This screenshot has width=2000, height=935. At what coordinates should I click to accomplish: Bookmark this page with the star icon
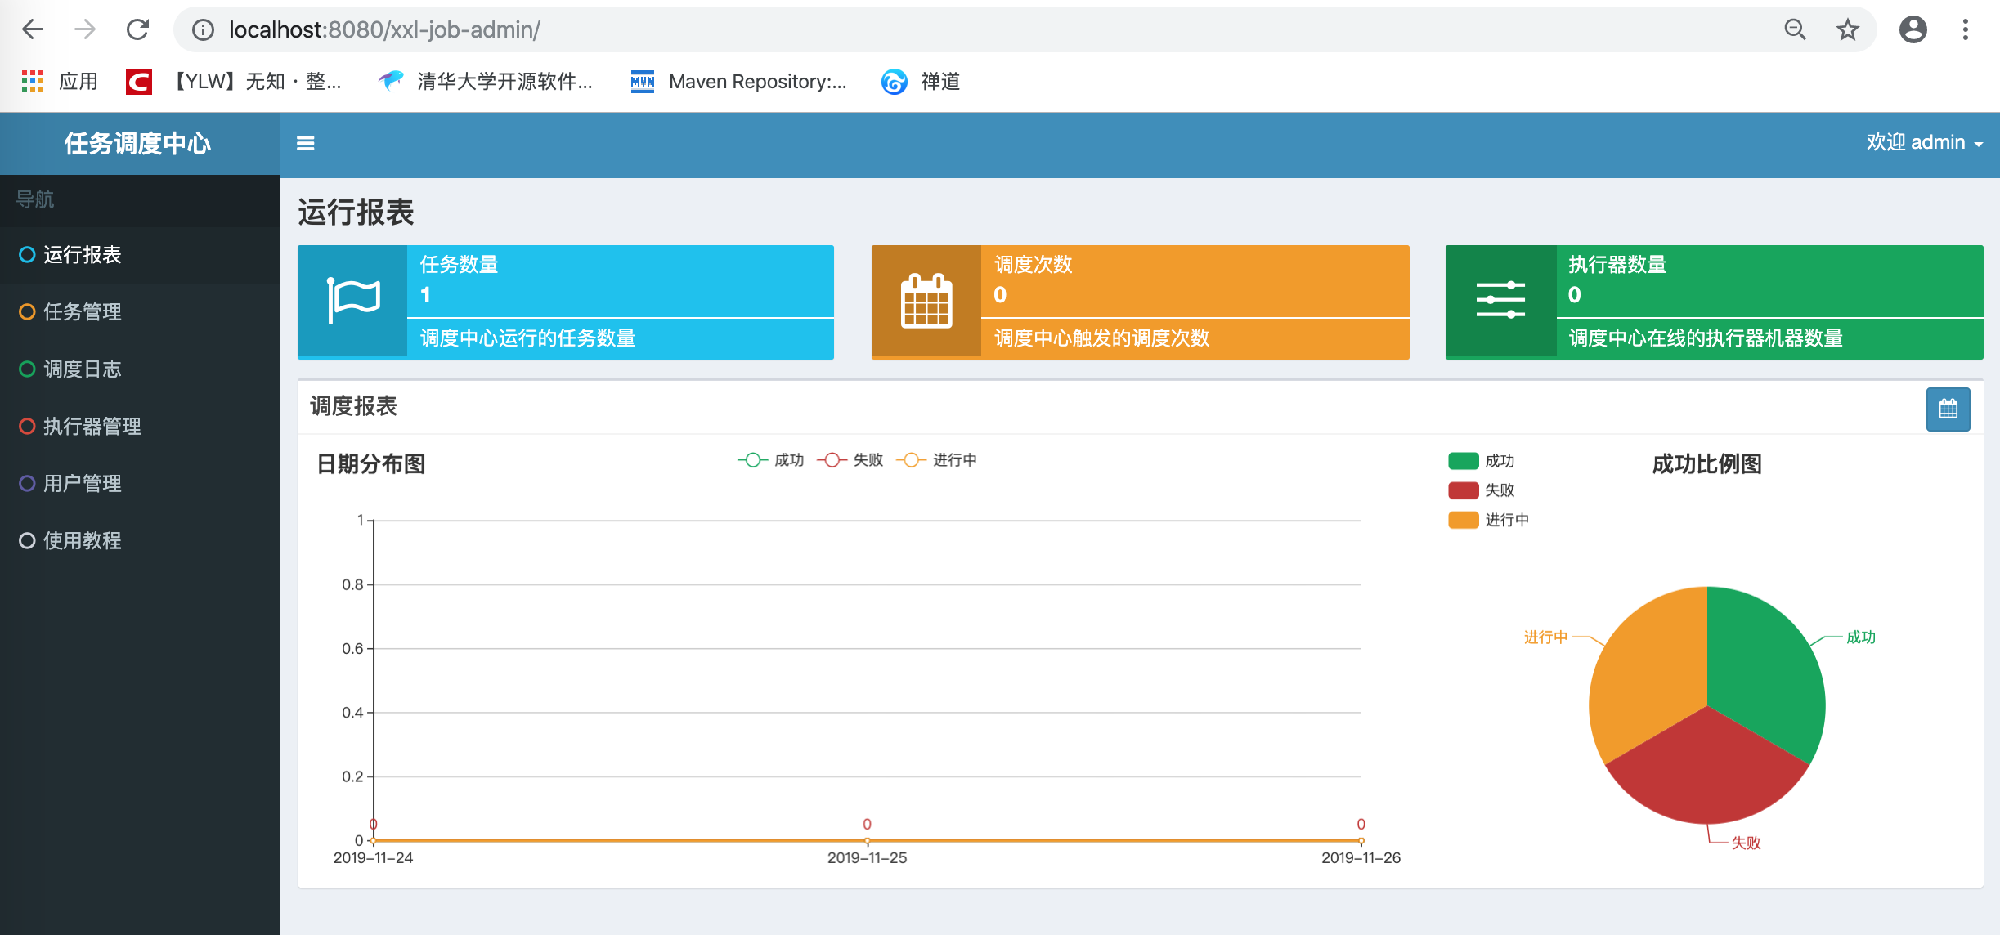[1848, 30]
